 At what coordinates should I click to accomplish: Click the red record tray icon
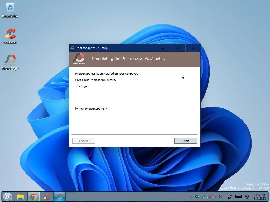(x=209, y=196)
